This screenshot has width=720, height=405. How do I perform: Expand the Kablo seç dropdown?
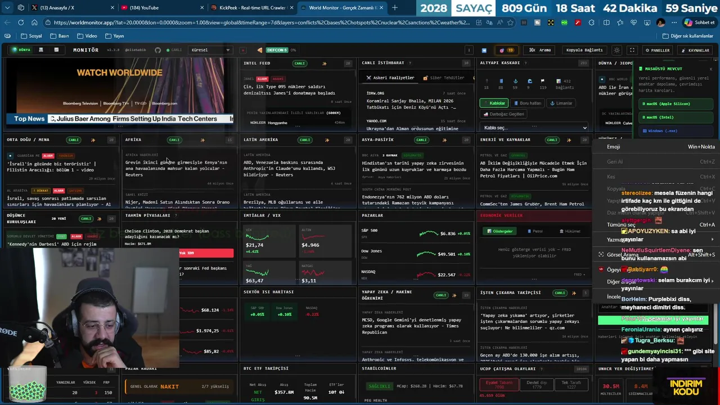pos(534,128)
